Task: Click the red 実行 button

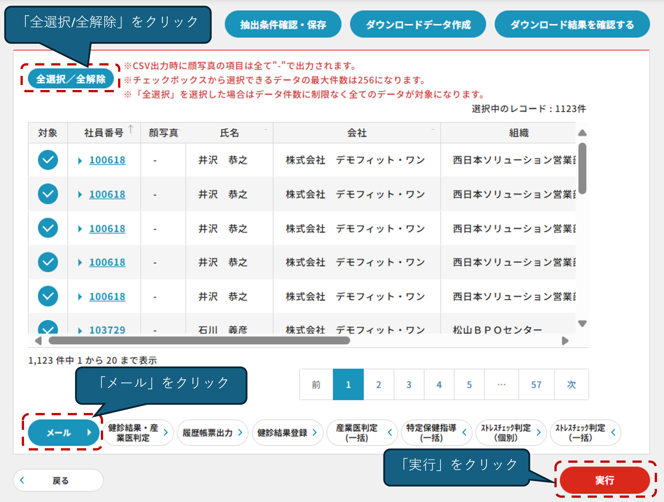Action: (x=604, y=480)
